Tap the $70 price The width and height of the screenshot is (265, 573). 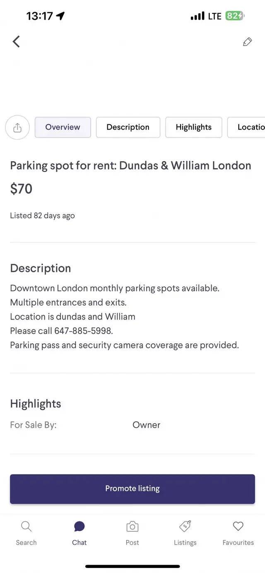(21, 189)
